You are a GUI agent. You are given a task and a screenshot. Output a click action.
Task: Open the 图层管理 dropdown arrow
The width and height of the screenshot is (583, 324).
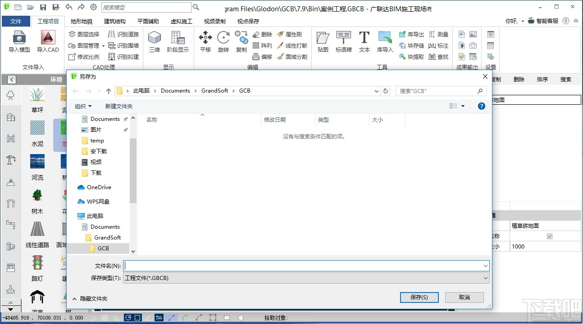[x=103, y=46]
